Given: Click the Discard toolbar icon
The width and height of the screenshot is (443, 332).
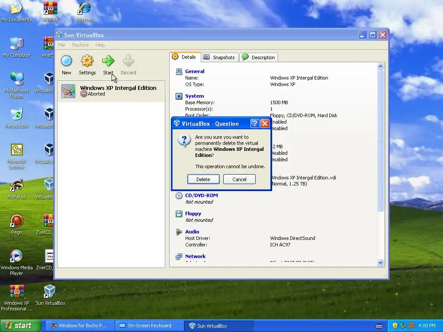Looking at the screenshot, I should (128, 61).
